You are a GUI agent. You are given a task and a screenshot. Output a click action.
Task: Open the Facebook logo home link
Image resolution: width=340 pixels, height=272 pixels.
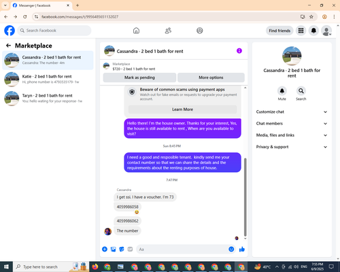[10, 31]
